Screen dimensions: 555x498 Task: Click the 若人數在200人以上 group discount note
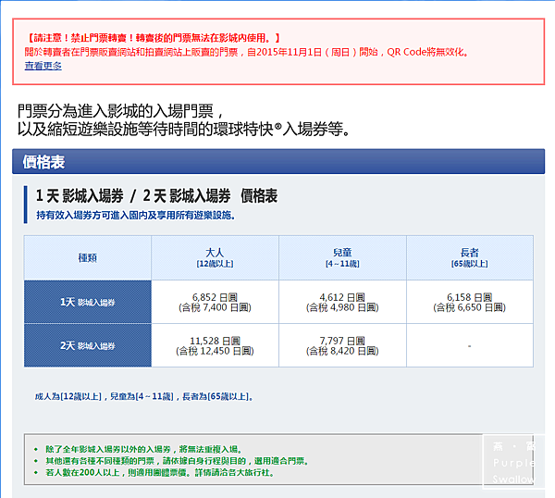point(160,472)
